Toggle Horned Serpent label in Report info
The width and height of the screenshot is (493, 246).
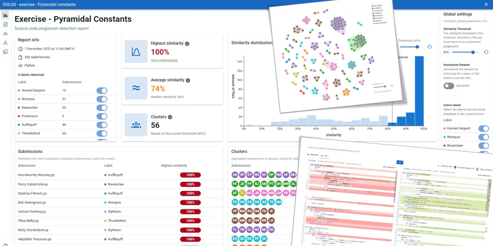coord(102,91)
